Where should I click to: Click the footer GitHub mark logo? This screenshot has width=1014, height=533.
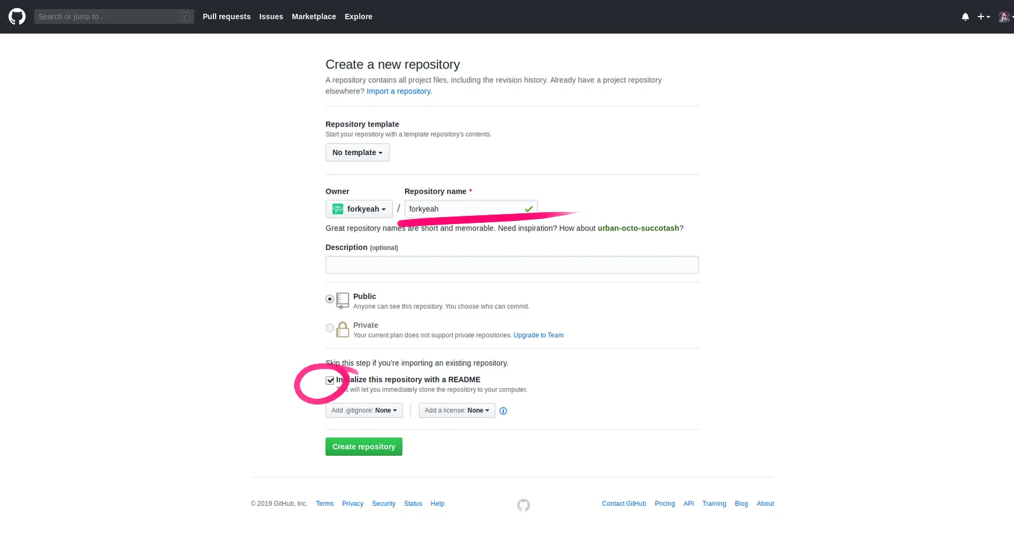(x=523, y=505)
